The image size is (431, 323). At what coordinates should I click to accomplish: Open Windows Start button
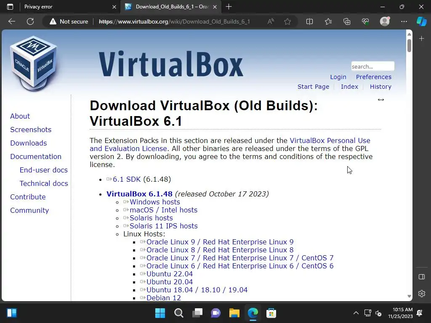click(x=160, y=313)
